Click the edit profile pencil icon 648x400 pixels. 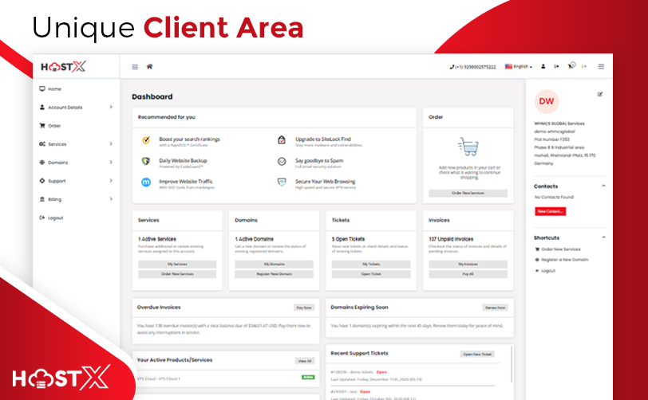click(x=599, y=94)
